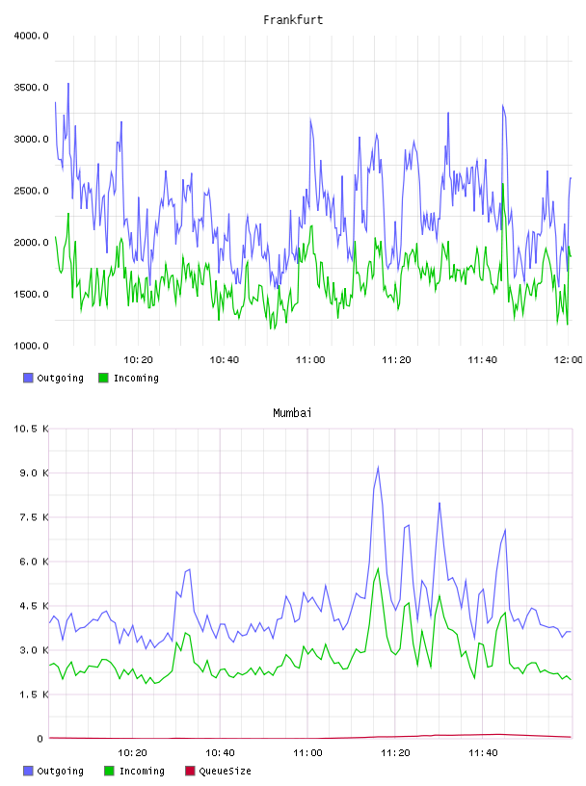Click the Incoming label in Mumbai legend

(142, 771)
